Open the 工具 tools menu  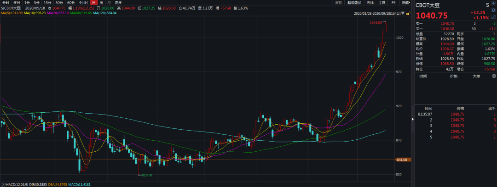click(x=381, y=3)
